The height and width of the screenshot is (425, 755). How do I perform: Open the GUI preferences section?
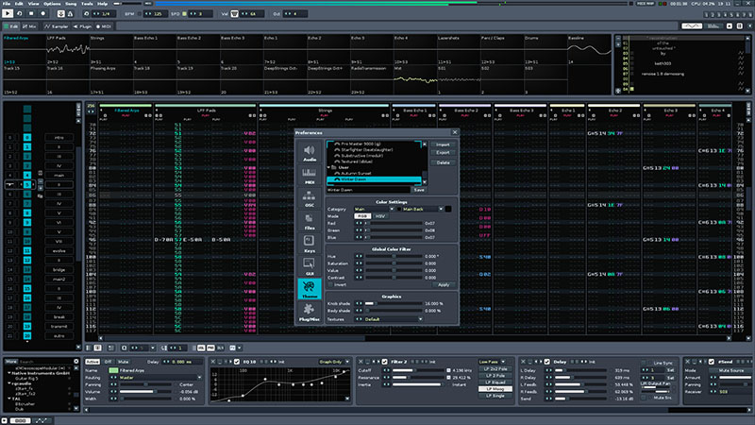pos(310,267)
